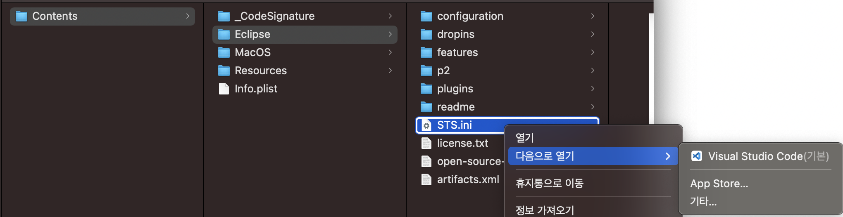This screenshot has height=217, width=843.
Task: Select the _CodeSignature folder name
Action: tap(274, 16)
